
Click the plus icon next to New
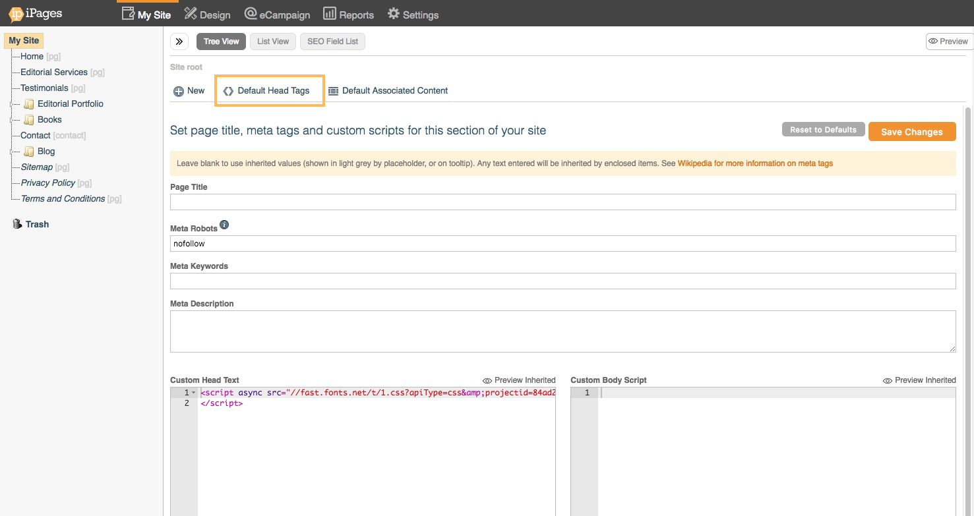(178, 91)
